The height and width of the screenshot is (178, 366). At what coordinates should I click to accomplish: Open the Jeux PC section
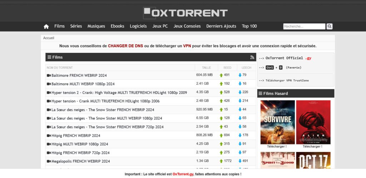pos(160,26)
